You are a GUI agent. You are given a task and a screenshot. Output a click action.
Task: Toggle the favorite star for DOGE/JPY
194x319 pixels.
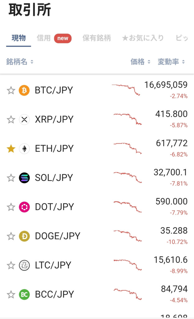tap(11, 236)
